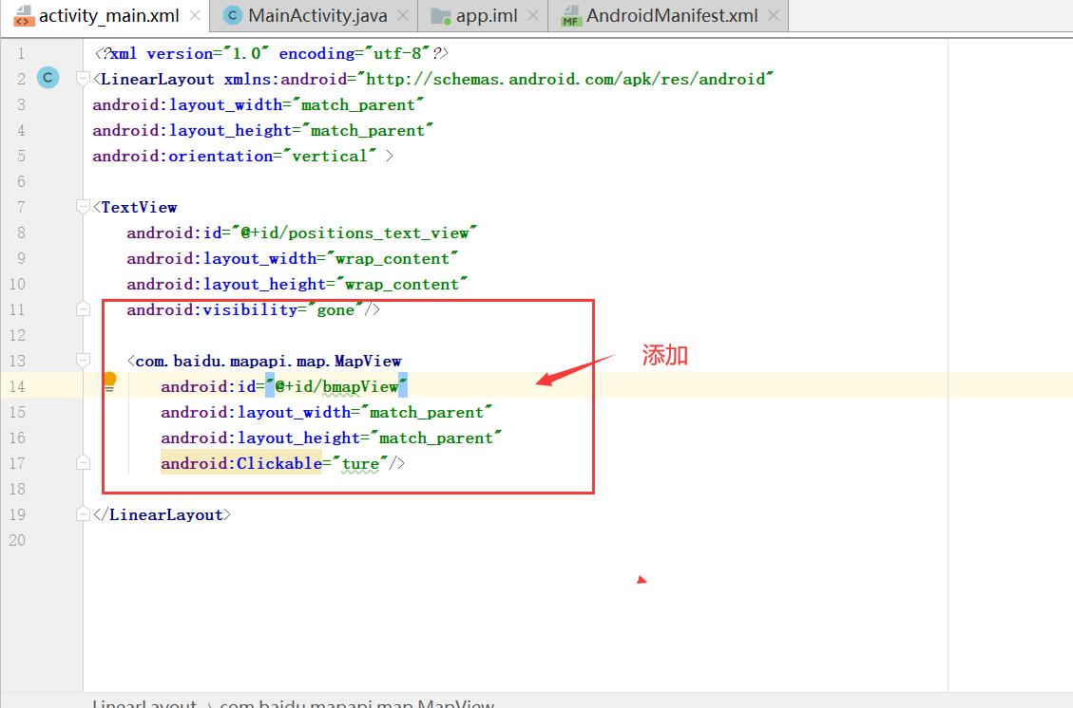The height and width of the screenshot is (708, 1073).
Task: Click layout_height="match_parent" on line 16
Action: pos(331,438)
